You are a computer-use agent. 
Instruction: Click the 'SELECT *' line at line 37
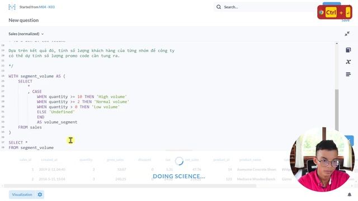(x=18, y=143)
